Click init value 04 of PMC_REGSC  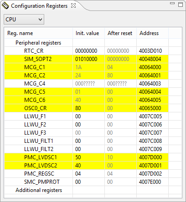(78, 174)
